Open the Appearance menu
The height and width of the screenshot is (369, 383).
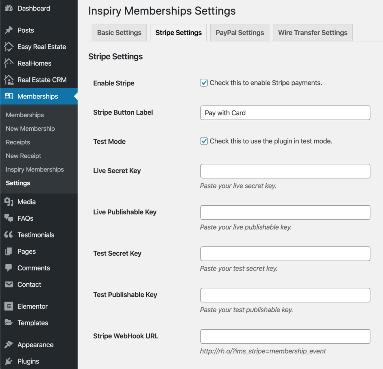coord(39,345)
